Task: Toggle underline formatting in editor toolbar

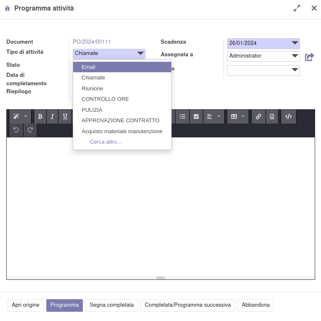Action: pos(65,117)
